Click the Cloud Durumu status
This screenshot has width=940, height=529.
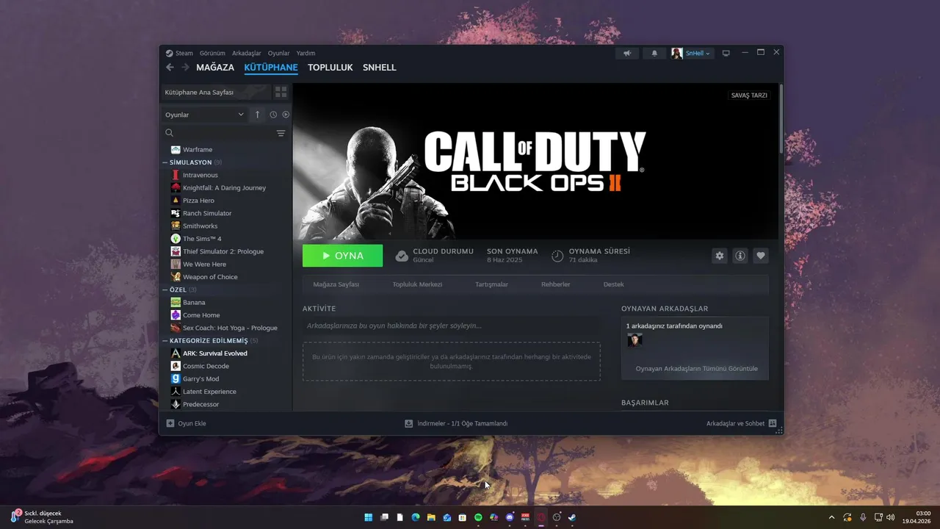[x=434, y=256]
